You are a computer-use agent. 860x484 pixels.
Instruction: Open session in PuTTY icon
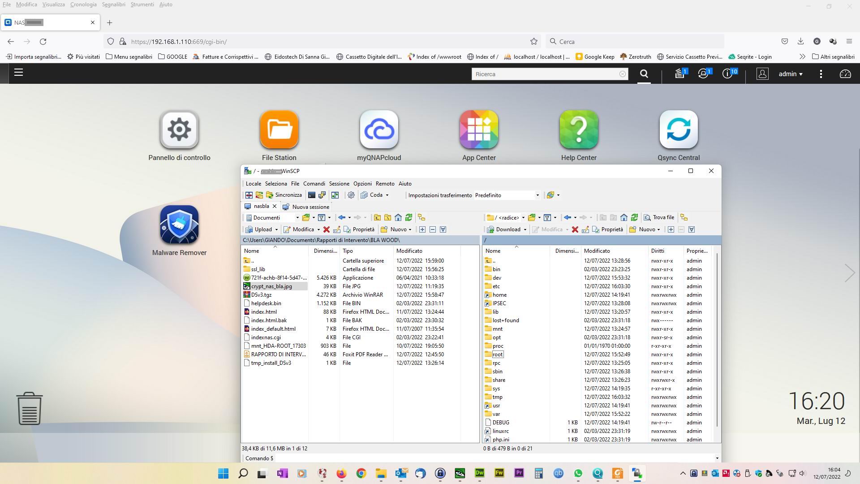point(322,195)
